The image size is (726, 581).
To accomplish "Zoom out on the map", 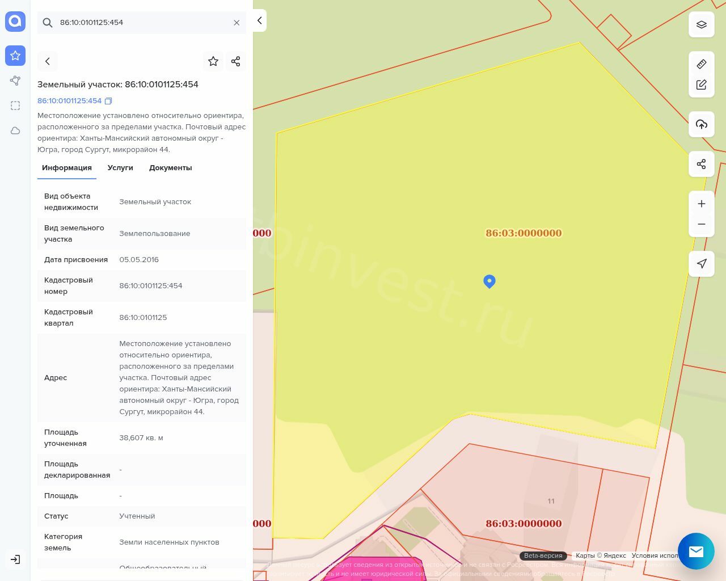I will coord(702,224).
